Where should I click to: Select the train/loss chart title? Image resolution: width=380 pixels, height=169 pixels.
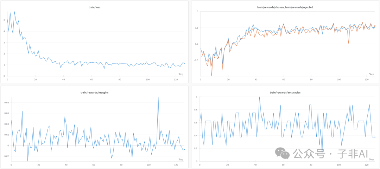tap(95, 7)
